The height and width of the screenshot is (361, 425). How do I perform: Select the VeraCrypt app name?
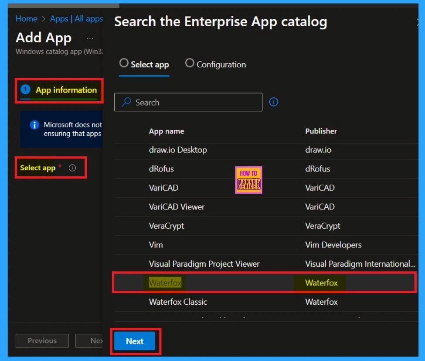click(167, 226)
